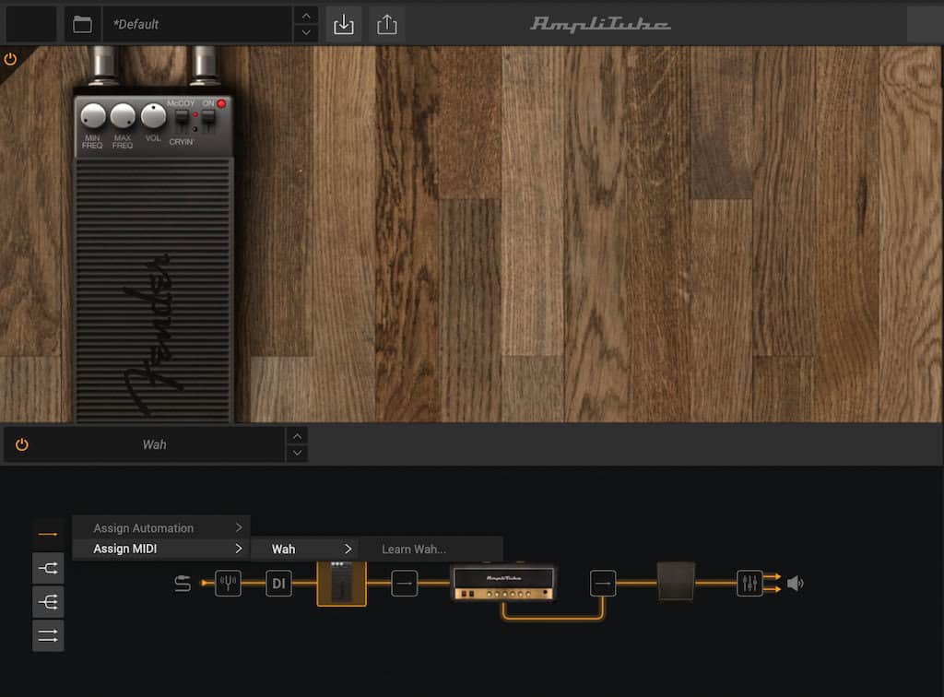944x697 pixels.
Task: Toggle the Wah power button
Action: pos(22,444)
